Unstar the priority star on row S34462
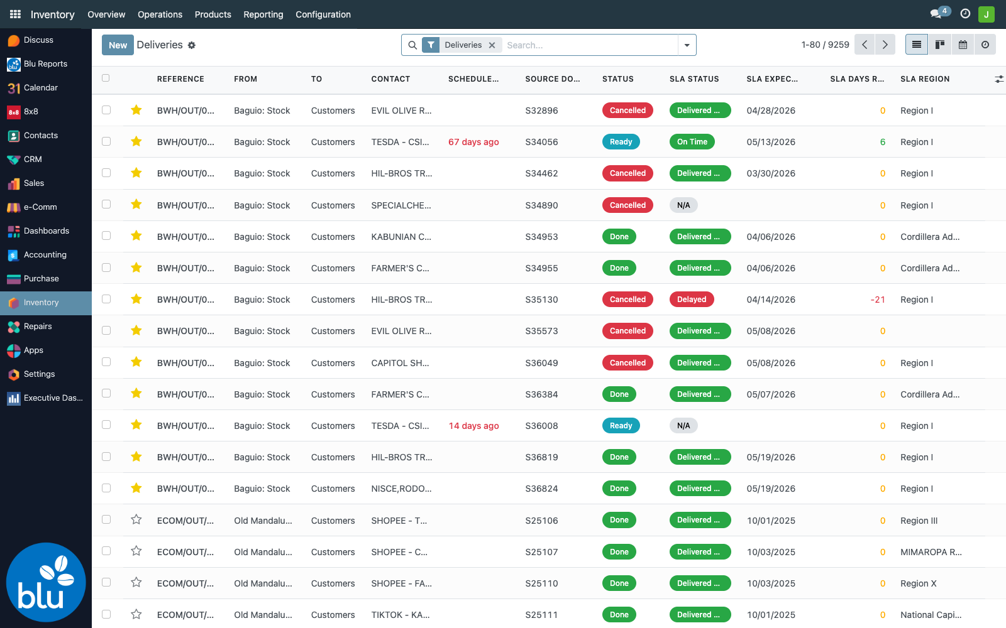The height and width of the screenshot is (628, 1006). (136, 173)
